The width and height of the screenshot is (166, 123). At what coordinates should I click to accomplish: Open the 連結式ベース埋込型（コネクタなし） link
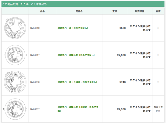pyautogui.click(x=76, y=55)
